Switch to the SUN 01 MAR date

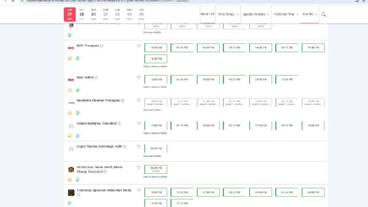pos(94,15)
